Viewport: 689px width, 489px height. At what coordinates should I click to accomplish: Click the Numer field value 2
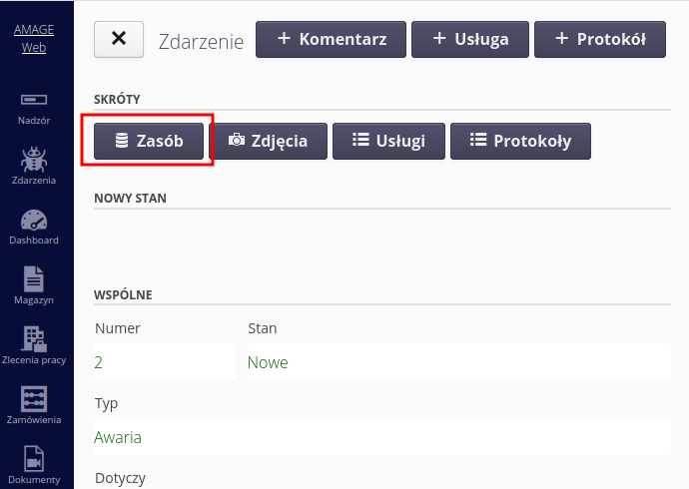[x=99, y=362]
